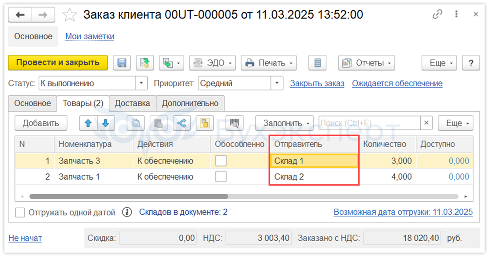Viewport: 489px width, 257px height.
Task: Go forward with the right arrow button
Action: pos(43,14)
